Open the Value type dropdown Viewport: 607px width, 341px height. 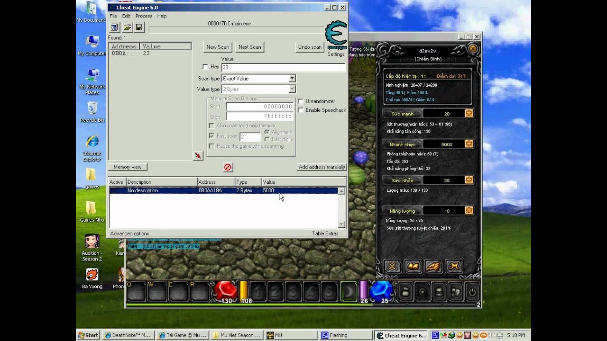[292, 89]
